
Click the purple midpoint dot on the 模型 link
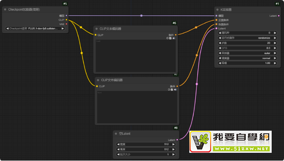[141, 16]
